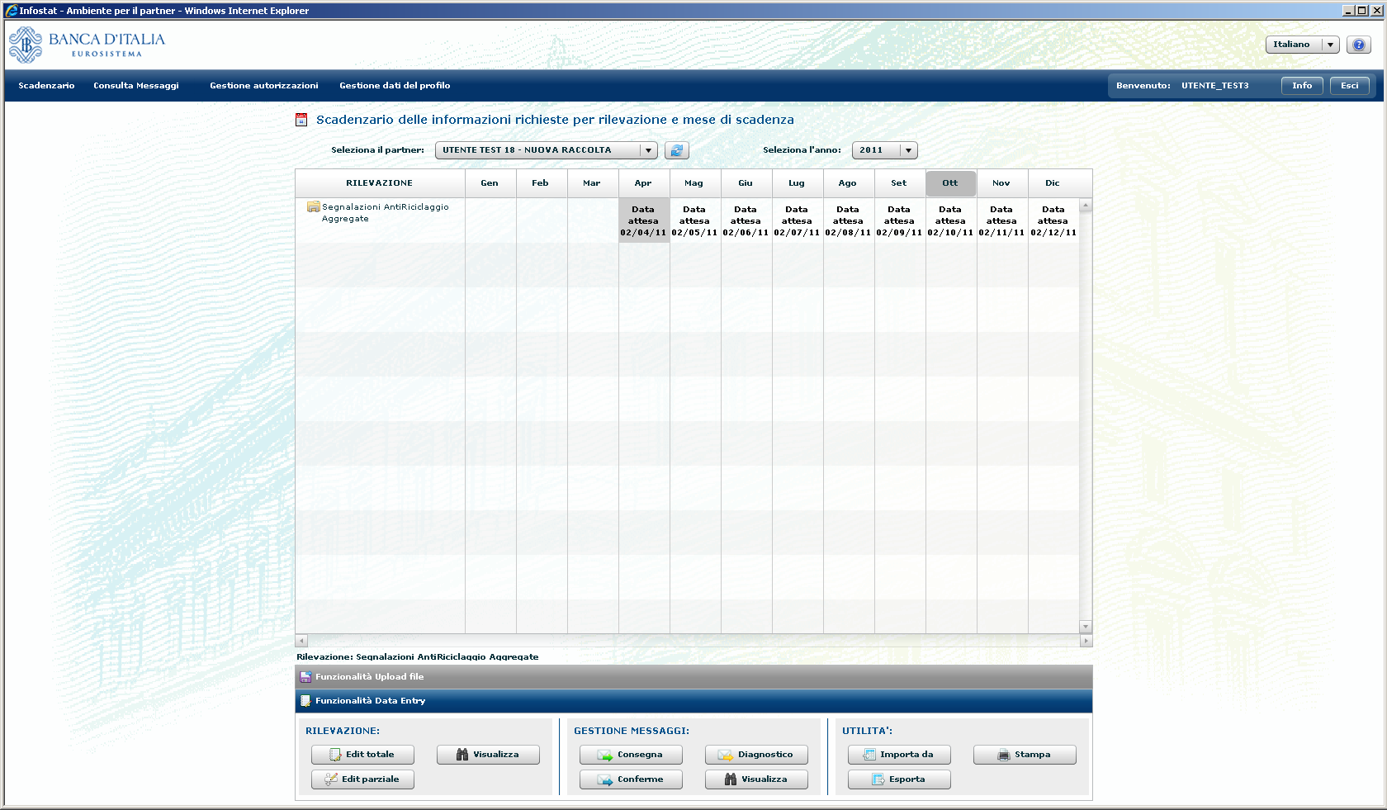Open the language dropdown showing Italiano
Viewport: 1387px width, 810px height.
click(1302, 45)
